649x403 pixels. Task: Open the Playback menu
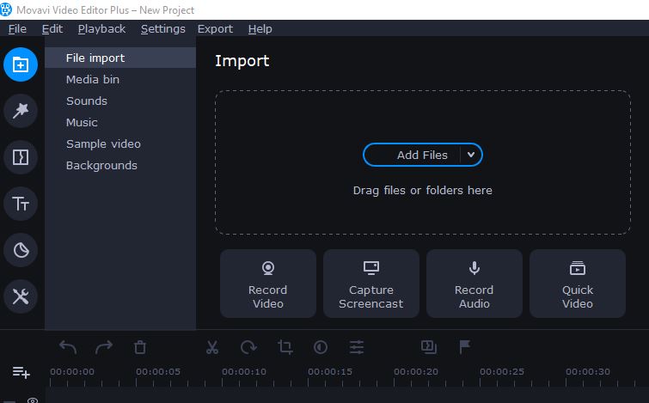coord(101,29)
